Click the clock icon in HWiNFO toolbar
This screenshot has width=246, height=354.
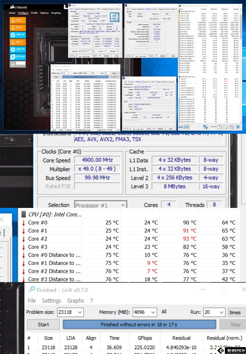tap(219, 127)
